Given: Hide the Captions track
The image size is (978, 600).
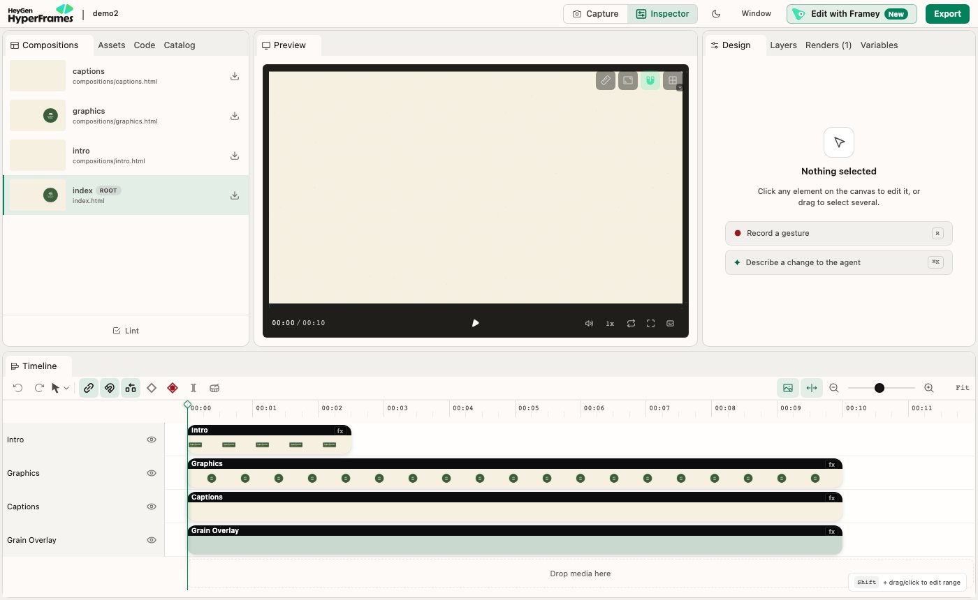Looking at the screenshot, I should tap(152, 507).
